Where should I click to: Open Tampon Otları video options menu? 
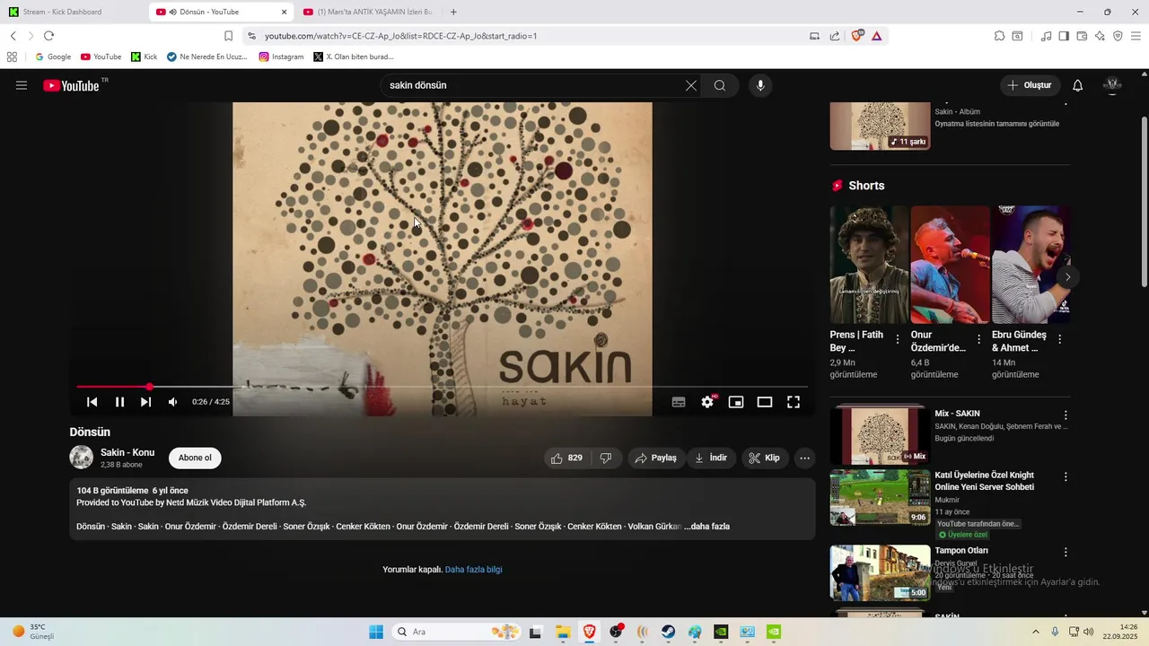coord(1066,552)
